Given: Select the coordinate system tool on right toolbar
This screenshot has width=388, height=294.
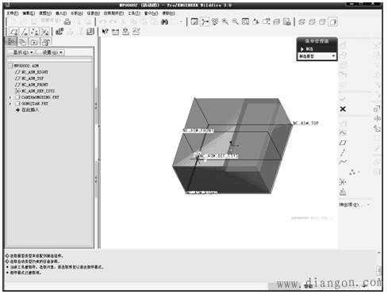Looking at the screenshot, I should (x=343, y=182).
